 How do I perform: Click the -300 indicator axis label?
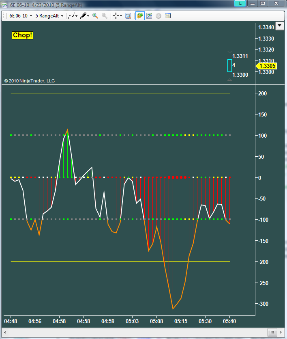[263, 304]
